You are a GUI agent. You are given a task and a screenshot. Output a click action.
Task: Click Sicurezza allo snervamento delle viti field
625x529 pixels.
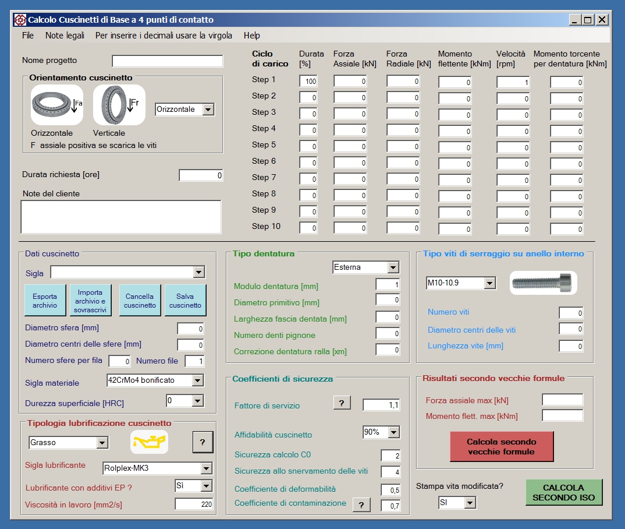(390, 472)
